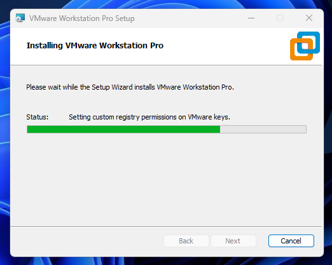
Task: Click the empty grey area below progress bar
Action: click(166, 180)
